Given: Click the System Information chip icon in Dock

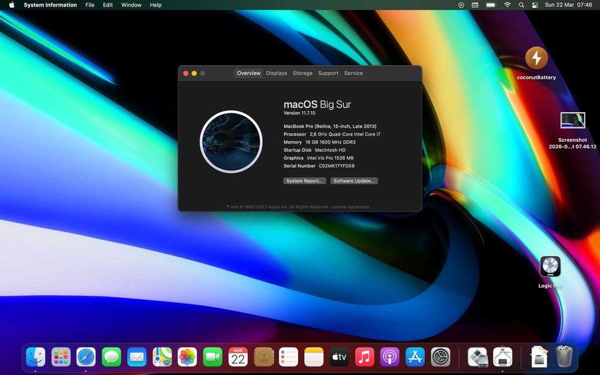Looking at the screenshot, I should click(x=502, y=357).
